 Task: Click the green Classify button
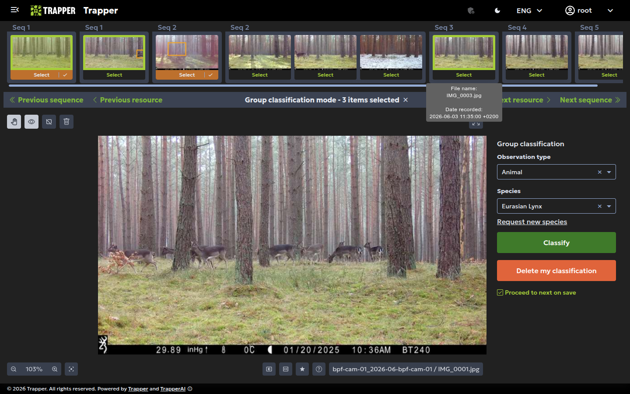(556, 243)
